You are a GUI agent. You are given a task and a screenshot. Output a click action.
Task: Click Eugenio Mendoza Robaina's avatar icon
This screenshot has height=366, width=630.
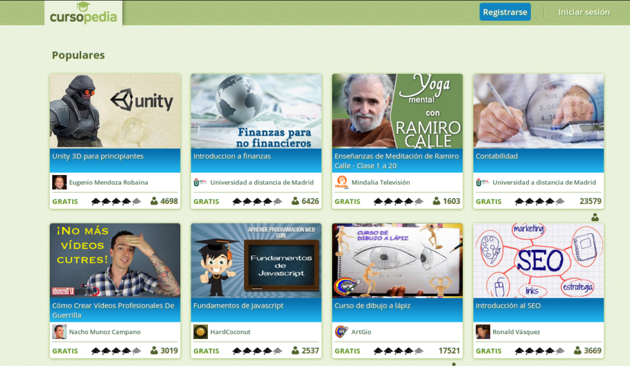(60, 182)
